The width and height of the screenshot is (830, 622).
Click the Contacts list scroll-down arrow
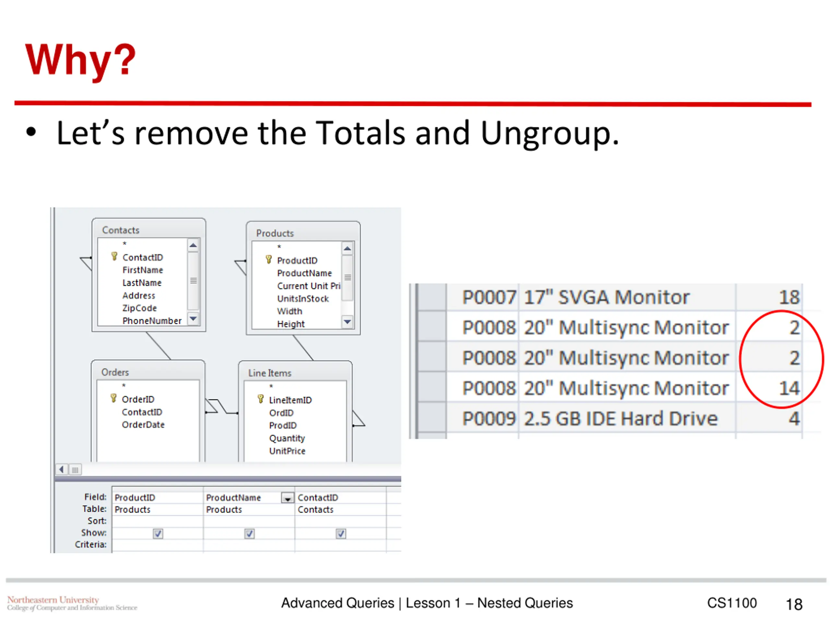coord(193,319)
